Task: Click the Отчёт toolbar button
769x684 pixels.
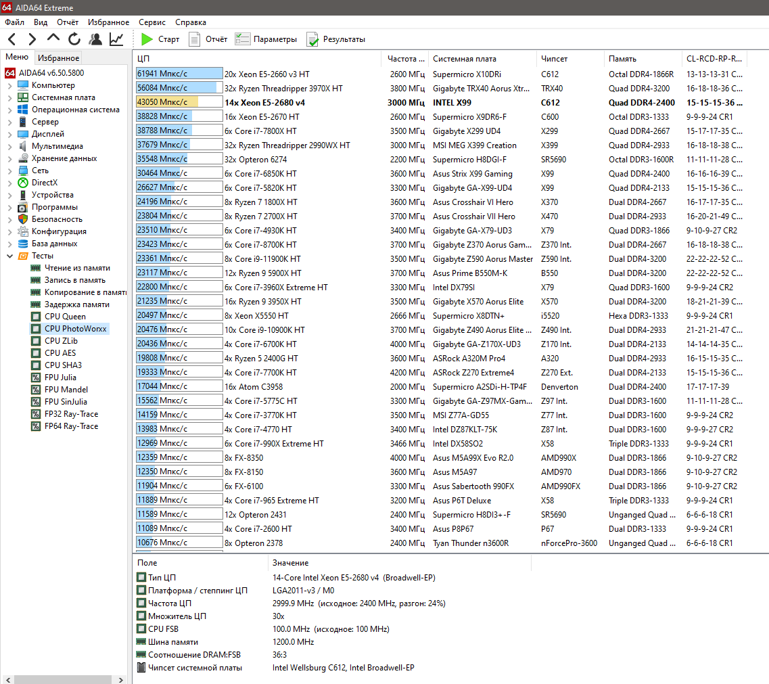Action: click(208, 39)
